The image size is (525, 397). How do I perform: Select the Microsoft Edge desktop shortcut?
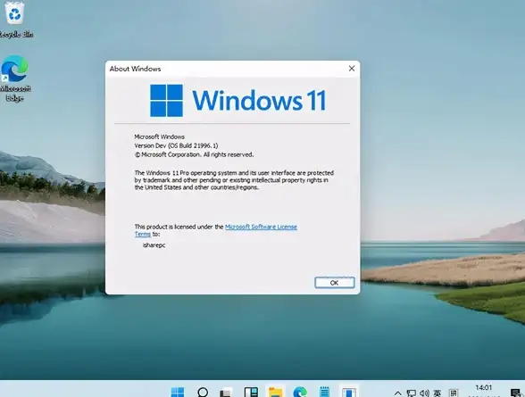tap(14, 79)
